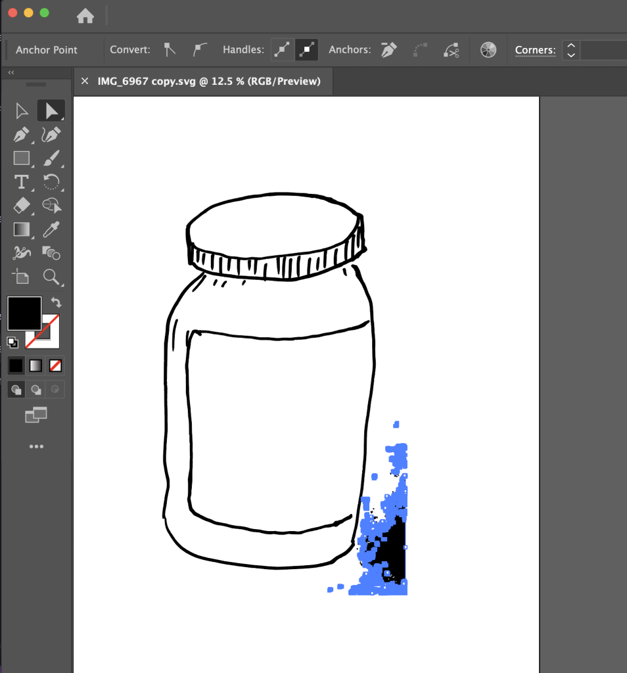627x673 pixels.
Task: Click the Eraser tool
Action: (22, 206)
